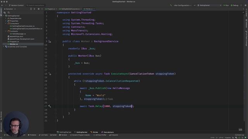Click the icon left of Solution search
This screenshot has height=139, width=248.
coord(5,13)
